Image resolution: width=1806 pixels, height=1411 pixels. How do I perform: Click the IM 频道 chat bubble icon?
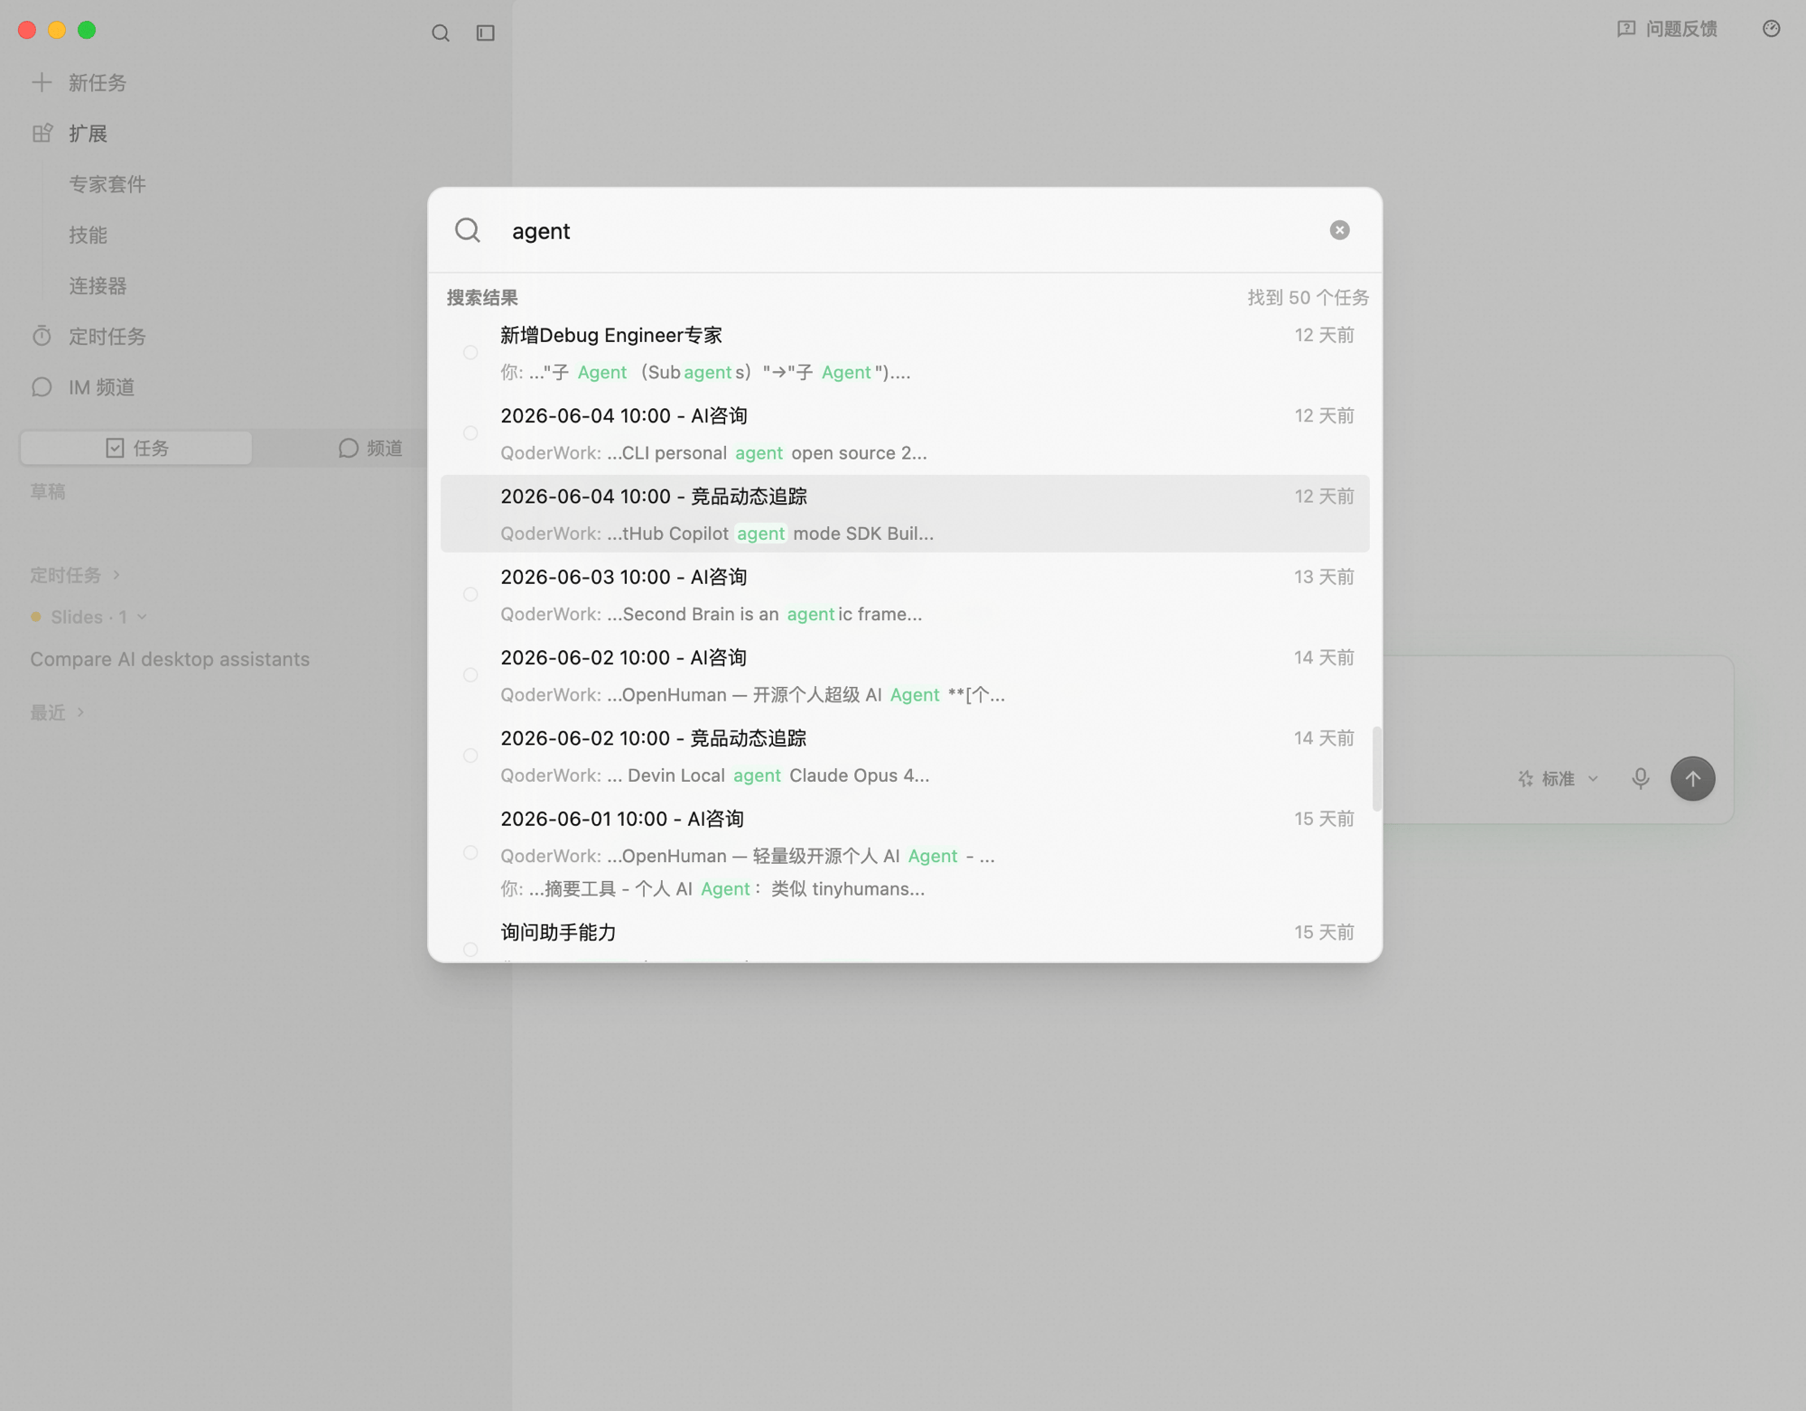click(x=42, y=387)
